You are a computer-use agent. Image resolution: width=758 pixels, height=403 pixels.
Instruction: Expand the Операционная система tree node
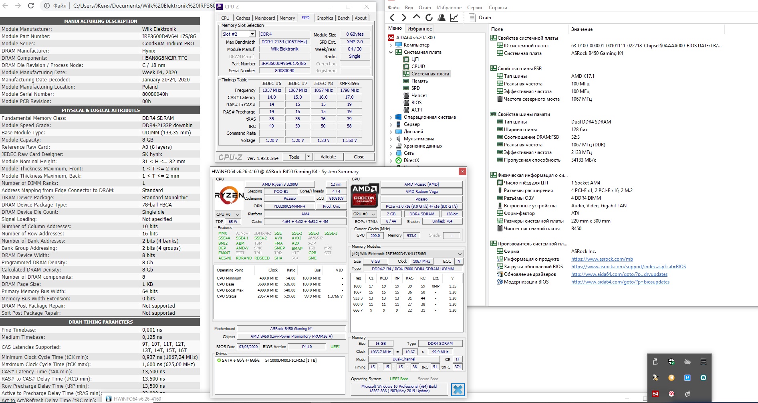click(x=391, y=117)
